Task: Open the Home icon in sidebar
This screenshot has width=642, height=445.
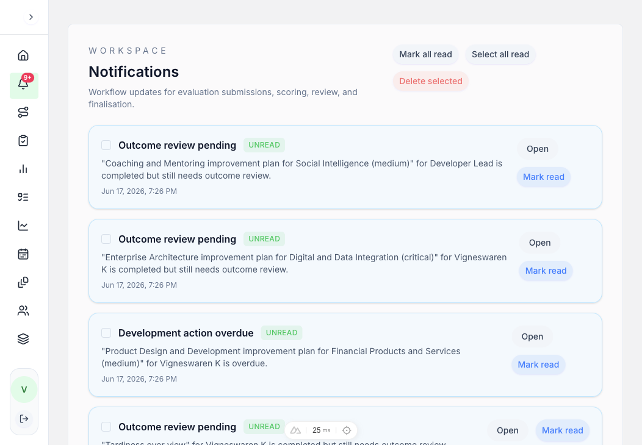Action: 23,55
